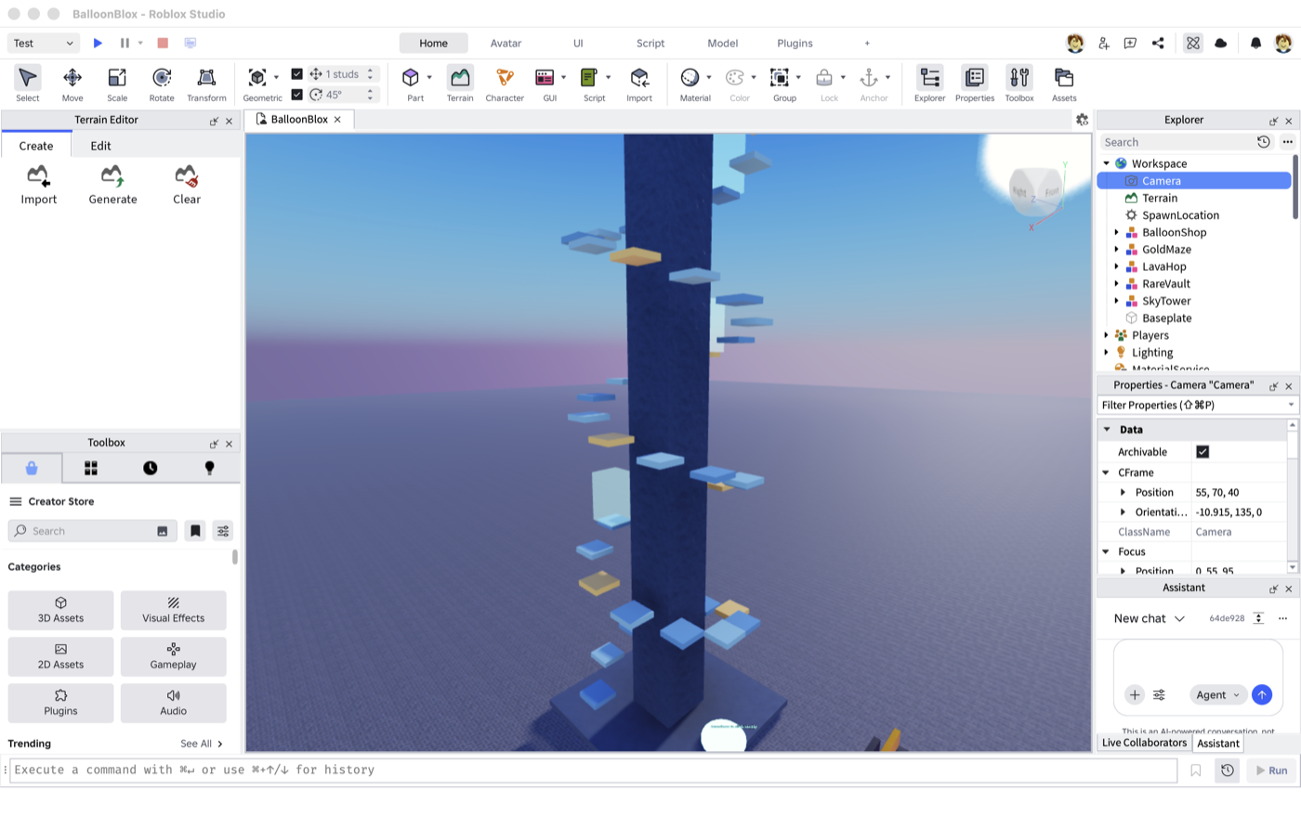Viewport: 1301px width, 815px height.
Task: Click the Import tool in the ribbon
Action: [639, 84]
